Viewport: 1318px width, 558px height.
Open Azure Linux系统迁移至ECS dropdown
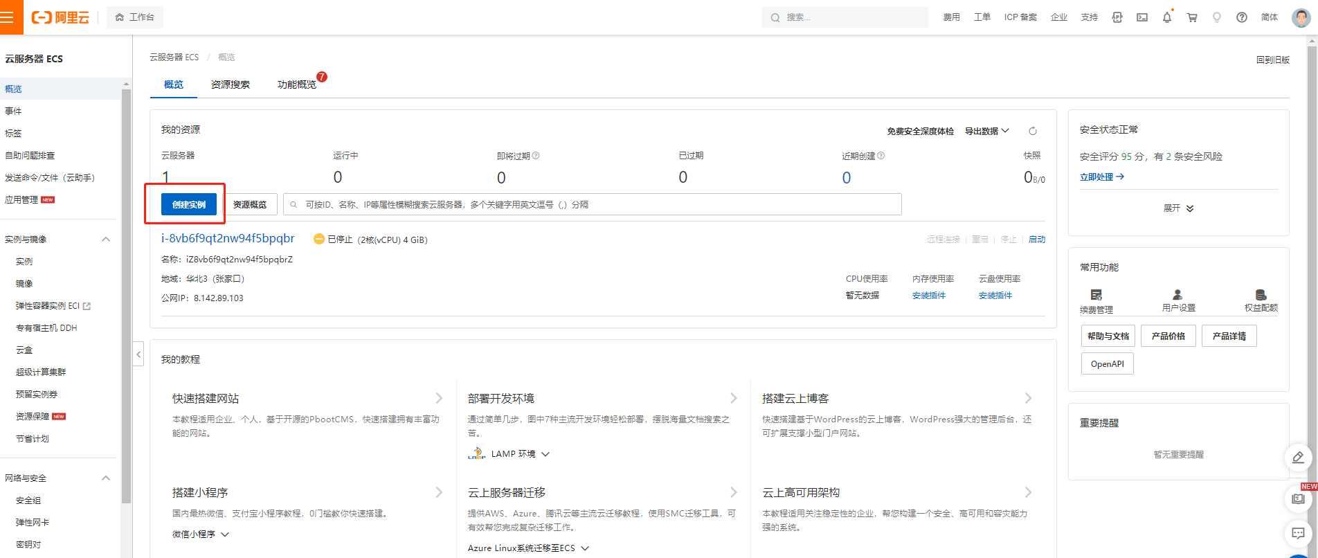pos(528,548)
